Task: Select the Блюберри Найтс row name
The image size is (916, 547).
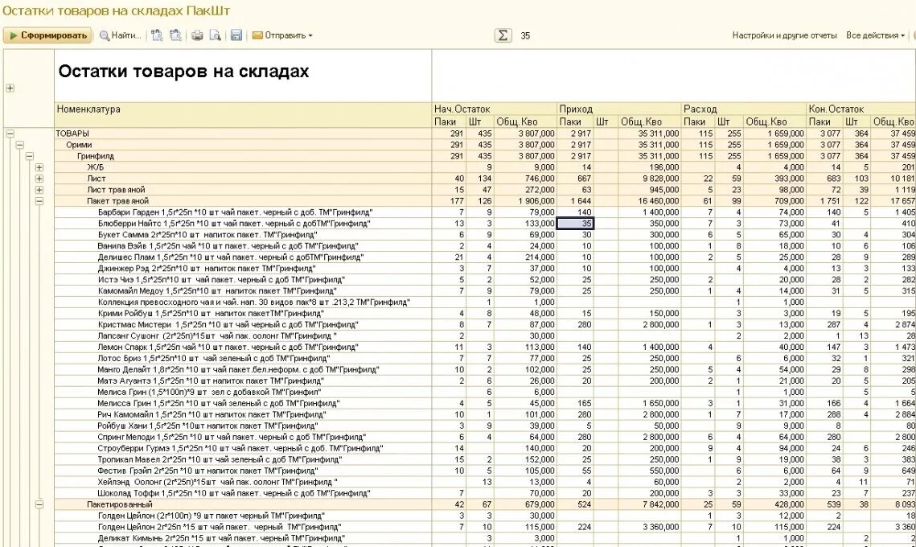Action: (x=234, y=224)
